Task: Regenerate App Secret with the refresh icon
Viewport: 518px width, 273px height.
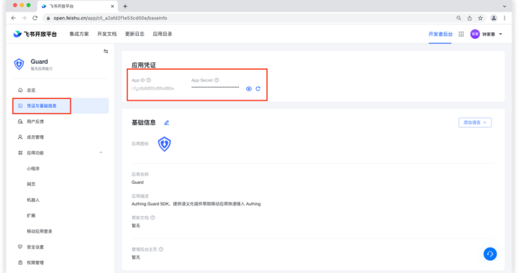Action: point(258,88)
